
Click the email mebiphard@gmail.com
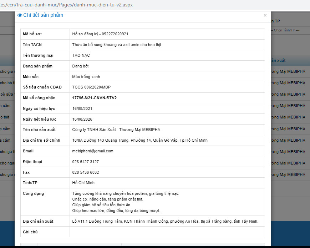tap(93, 151)
